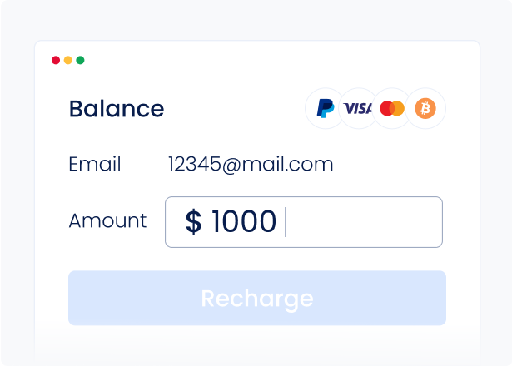
Task: Click the Email label
Action: click(x=95, y=164)
